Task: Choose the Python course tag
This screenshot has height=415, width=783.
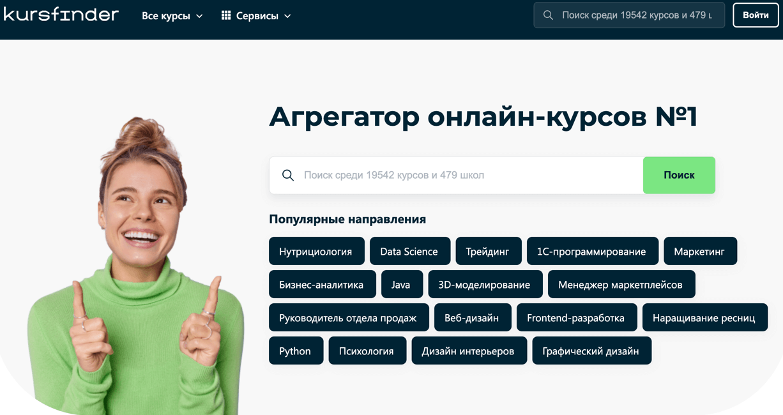Action: pos(295,351)
